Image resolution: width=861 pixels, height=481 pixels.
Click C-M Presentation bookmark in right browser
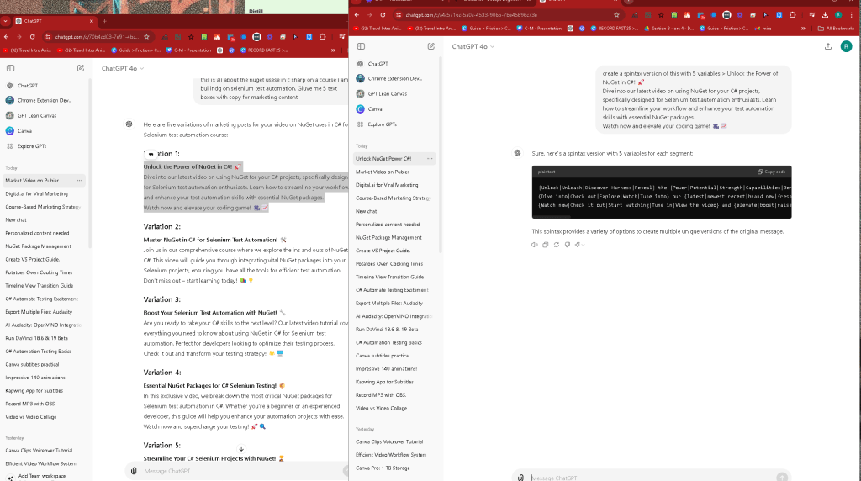pos(539,29)
